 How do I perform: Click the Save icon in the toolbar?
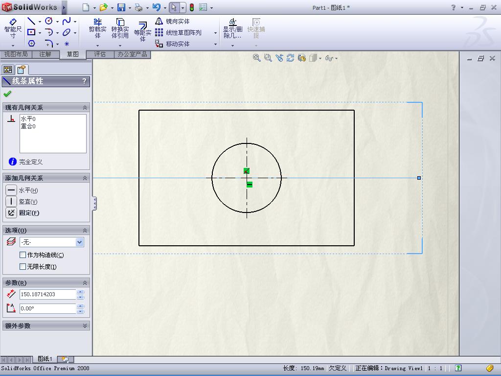tap(121, 7)
